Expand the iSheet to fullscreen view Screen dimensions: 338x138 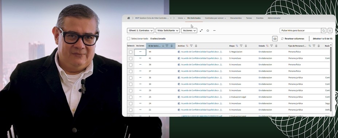(201, 31)
